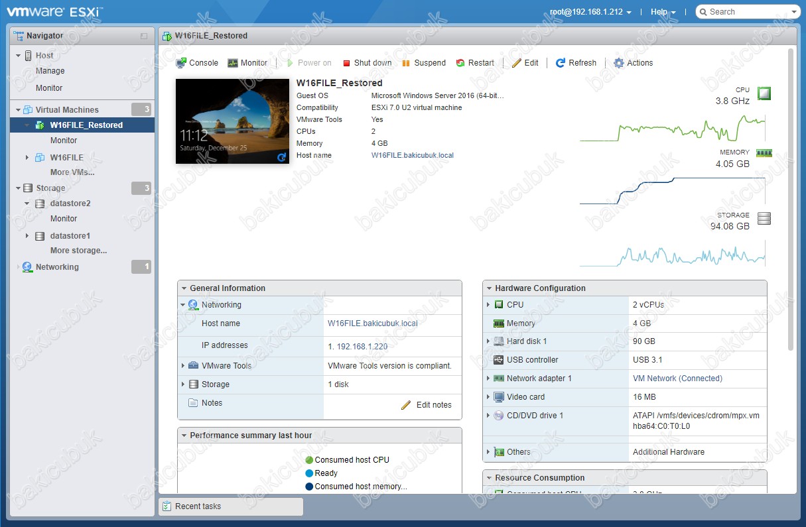The image size is (806, 527).
Task: Select Monitor under datastore2
Action: click(x=64, y=219)
